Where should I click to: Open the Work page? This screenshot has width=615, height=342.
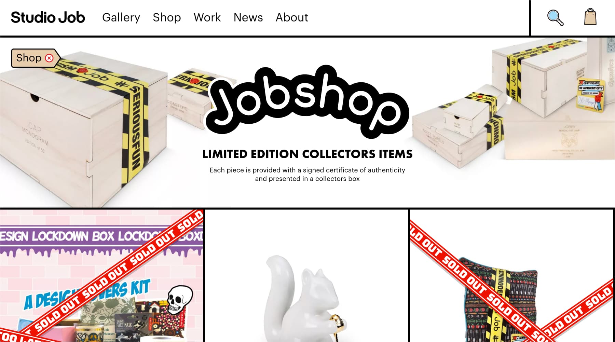click(207, 17)
